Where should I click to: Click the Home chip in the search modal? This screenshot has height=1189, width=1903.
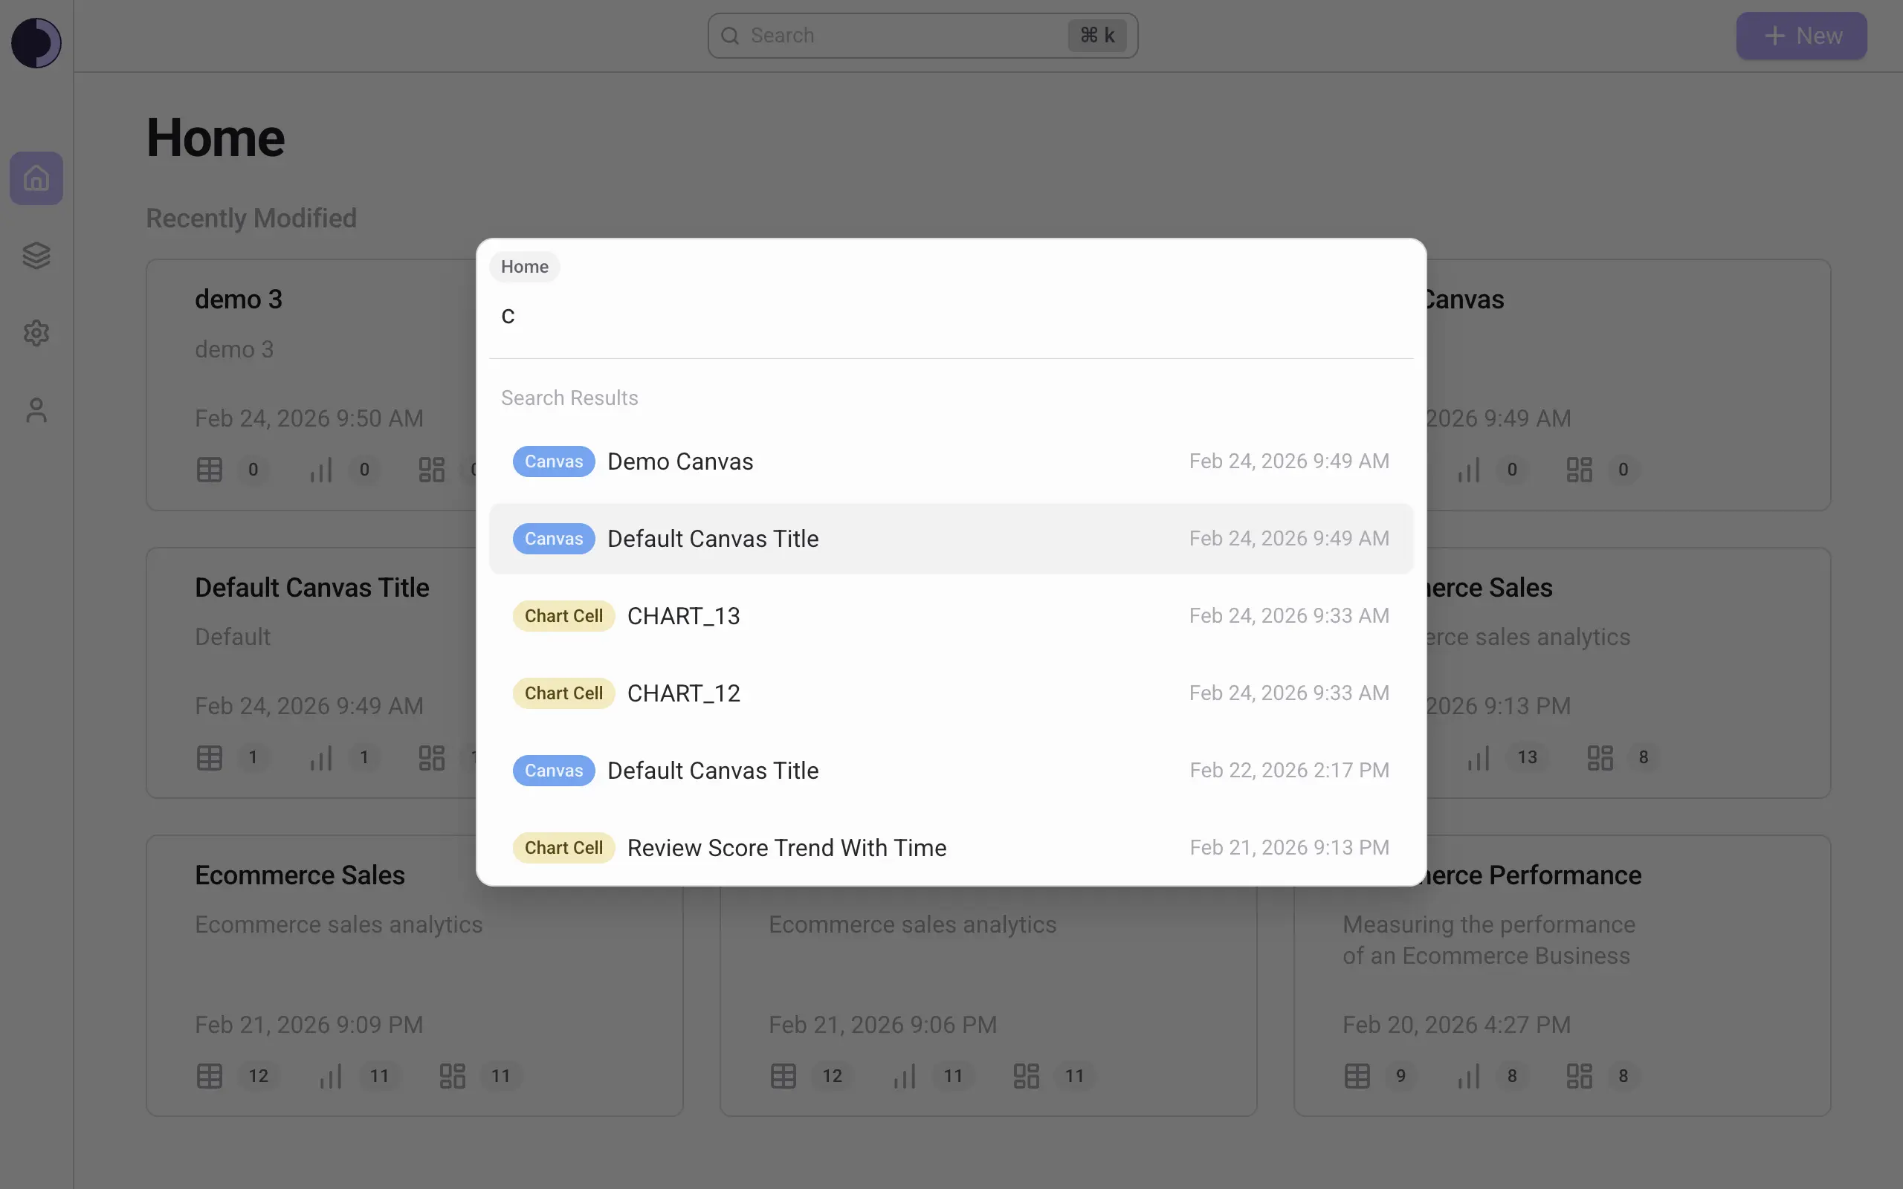pyautogui.click(x=524, y=267)
